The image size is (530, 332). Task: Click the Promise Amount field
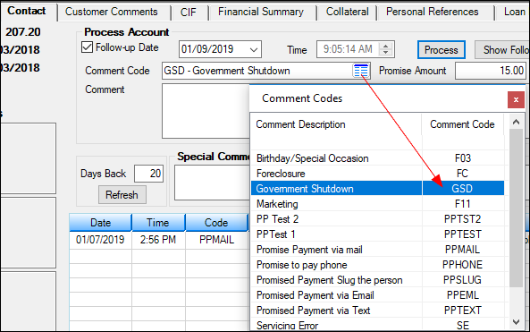(491, 71)
